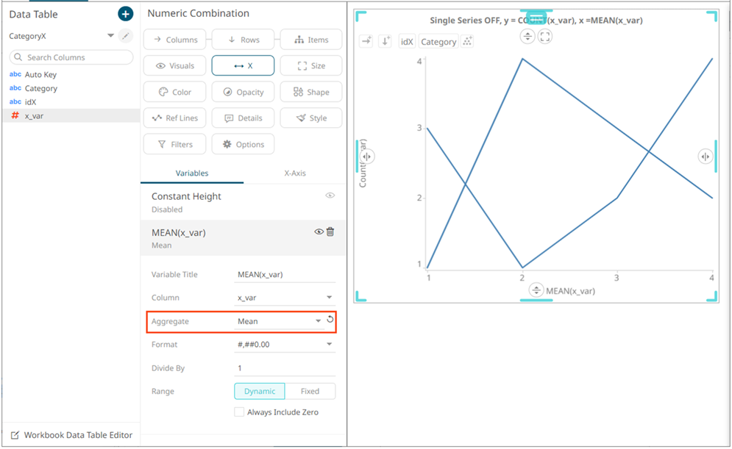Open the Style button
This screenshot has height=449, width=732.
click(311, 118)
